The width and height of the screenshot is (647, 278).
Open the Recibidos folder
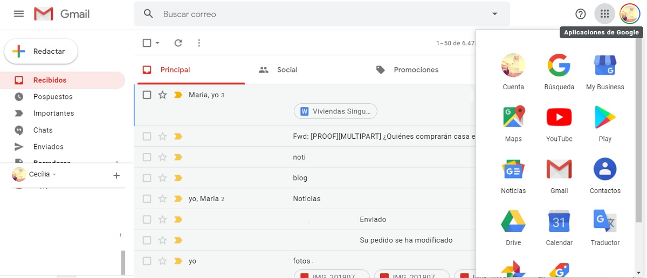point(63,80)
